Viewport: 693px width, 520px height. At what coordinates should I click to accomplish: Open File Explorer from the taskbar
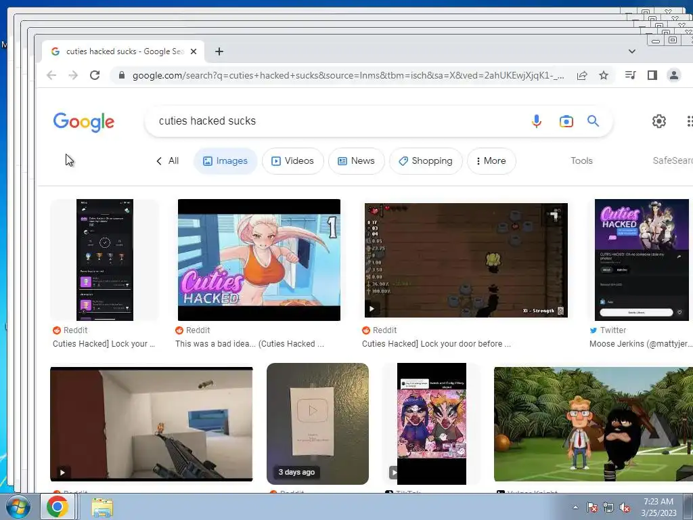click(x=102, y=506)
